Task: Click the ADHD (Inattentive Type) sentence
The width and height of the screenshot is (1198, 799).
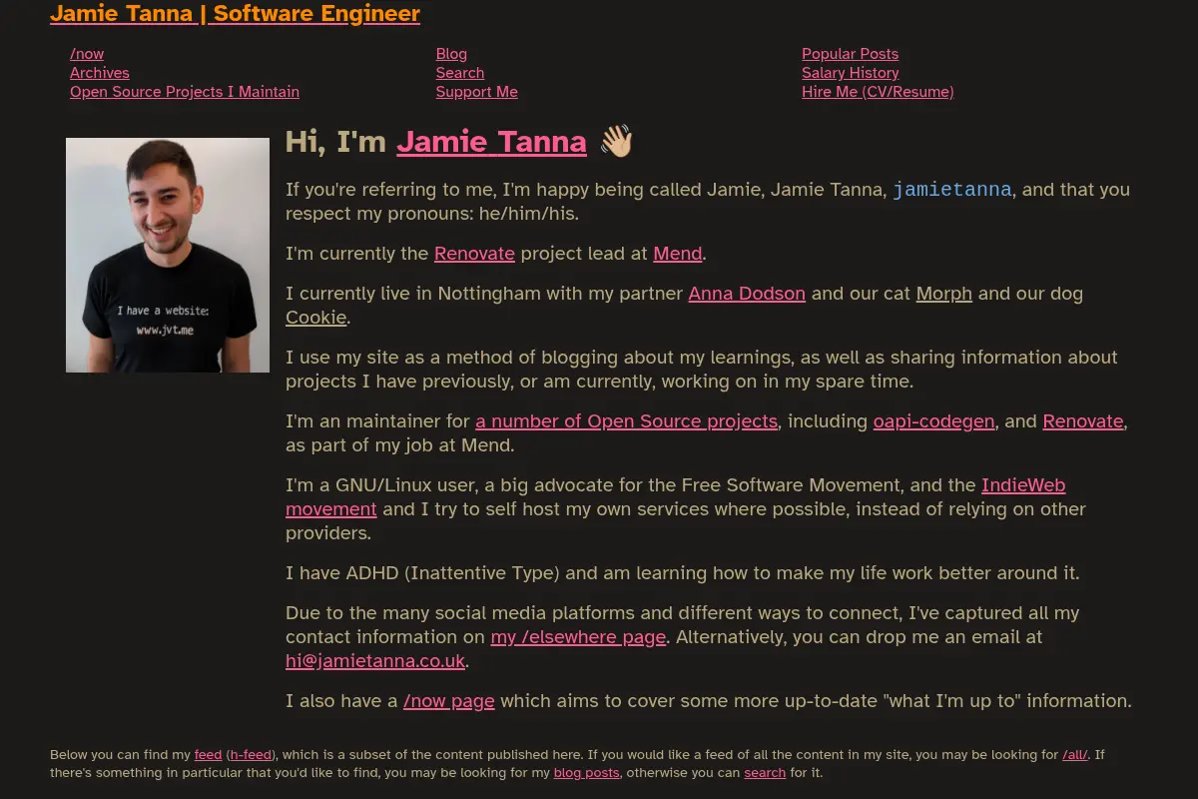Action: (x=682, y=573)
